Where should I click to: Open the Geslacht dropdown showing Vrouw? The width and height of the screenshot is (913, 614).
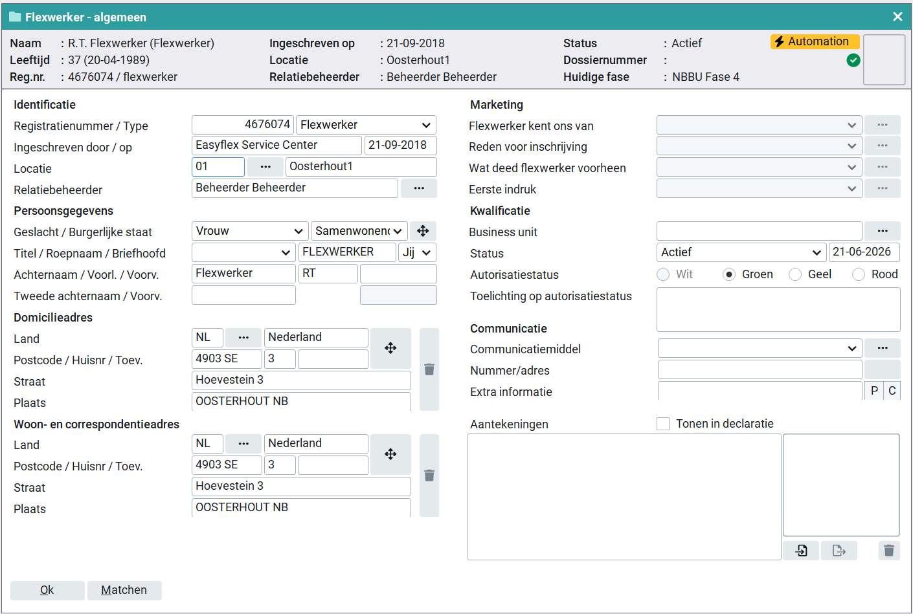(x=250, y=231)
